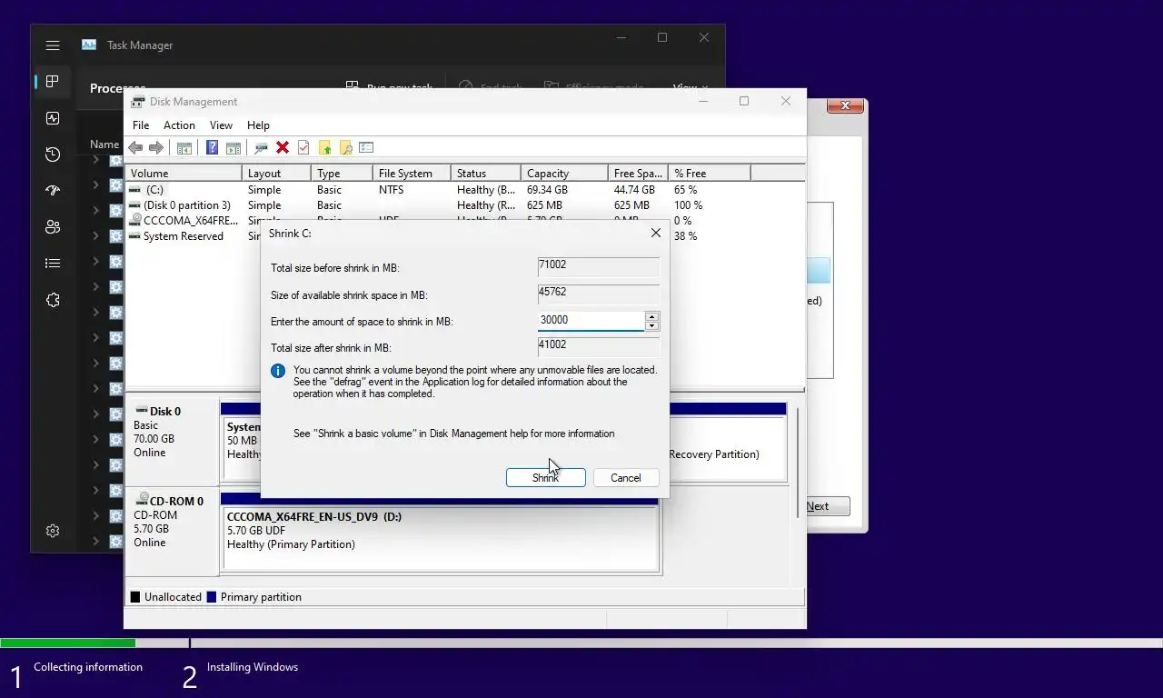The height and width of the screenshot is (698, 1163).
Task: Sort by the File System column header
Action: click(412, 173)
